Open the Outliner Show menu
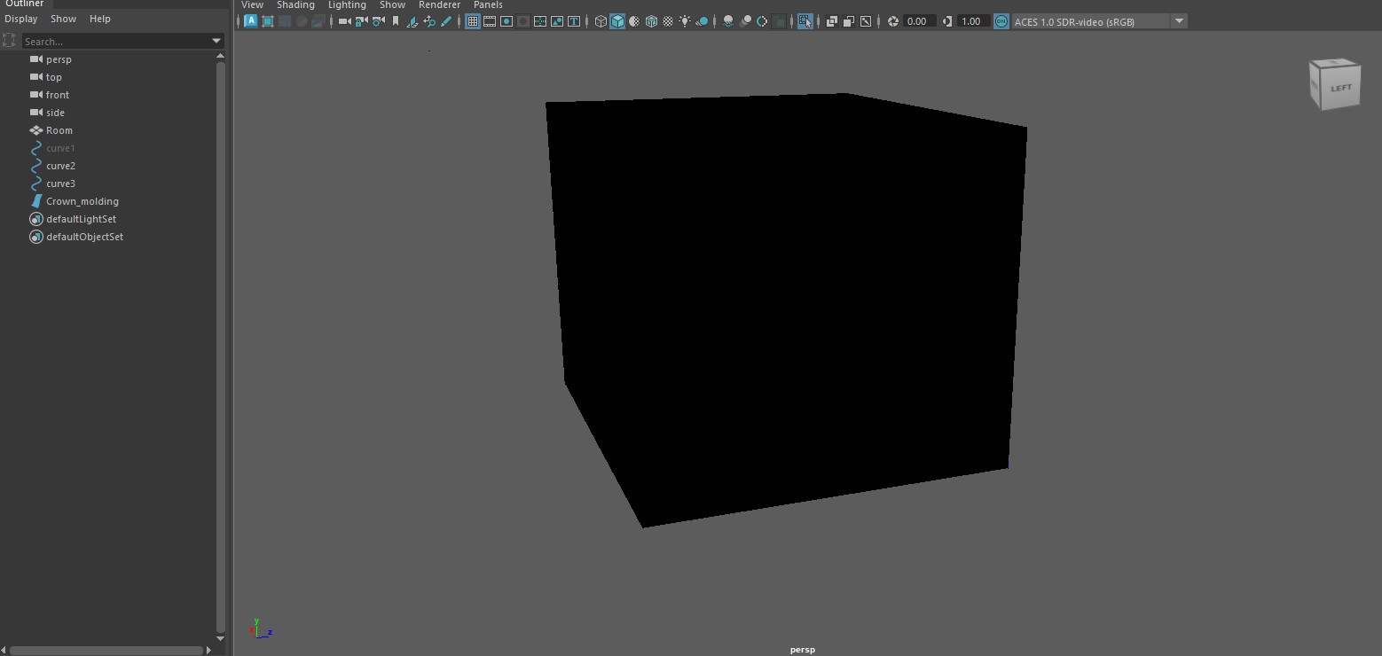This screenshot has height=656, width=1382. pos(63,19)
